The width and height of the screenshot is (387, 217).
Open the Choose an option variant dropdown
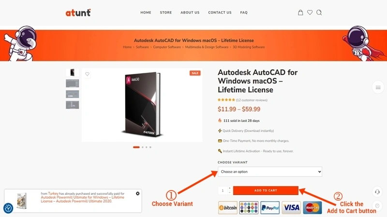click(270, 172)
